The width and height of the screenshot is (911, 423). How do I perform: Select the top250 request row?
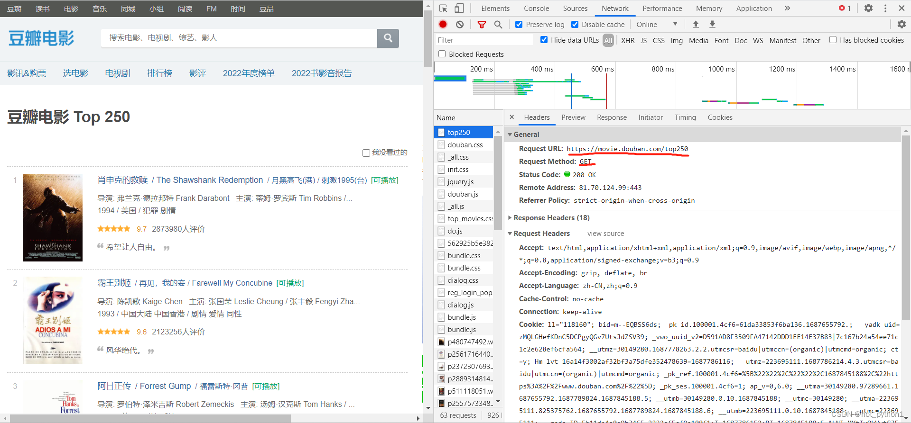pyautogui.click(x=464, y=132)
